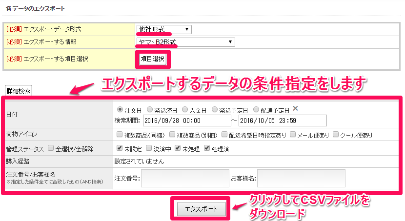Screen dimensions: 405x221
Task: Click the search period start date field
Action: [187, 121]
